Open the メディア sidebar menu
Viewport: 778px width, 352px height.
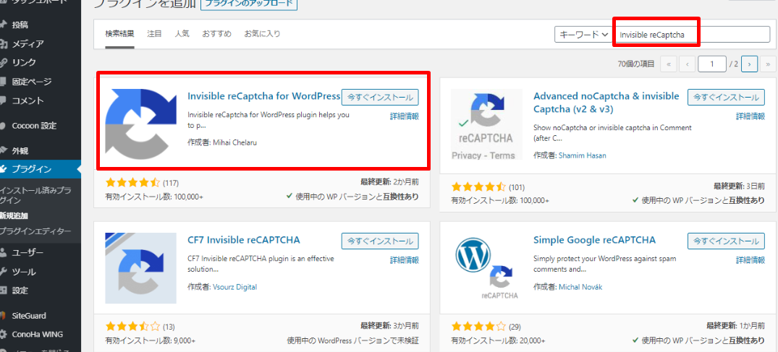(x=28, y=43)
